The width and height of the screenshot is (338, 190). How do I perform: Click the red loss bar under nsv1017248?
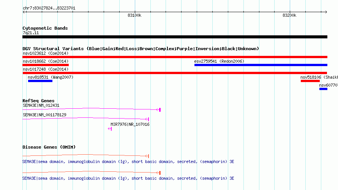(175, 73)
